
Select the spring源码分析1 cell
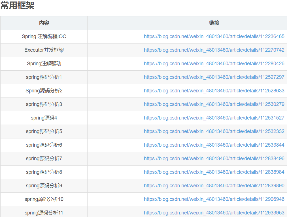click(x=44, y=77)
